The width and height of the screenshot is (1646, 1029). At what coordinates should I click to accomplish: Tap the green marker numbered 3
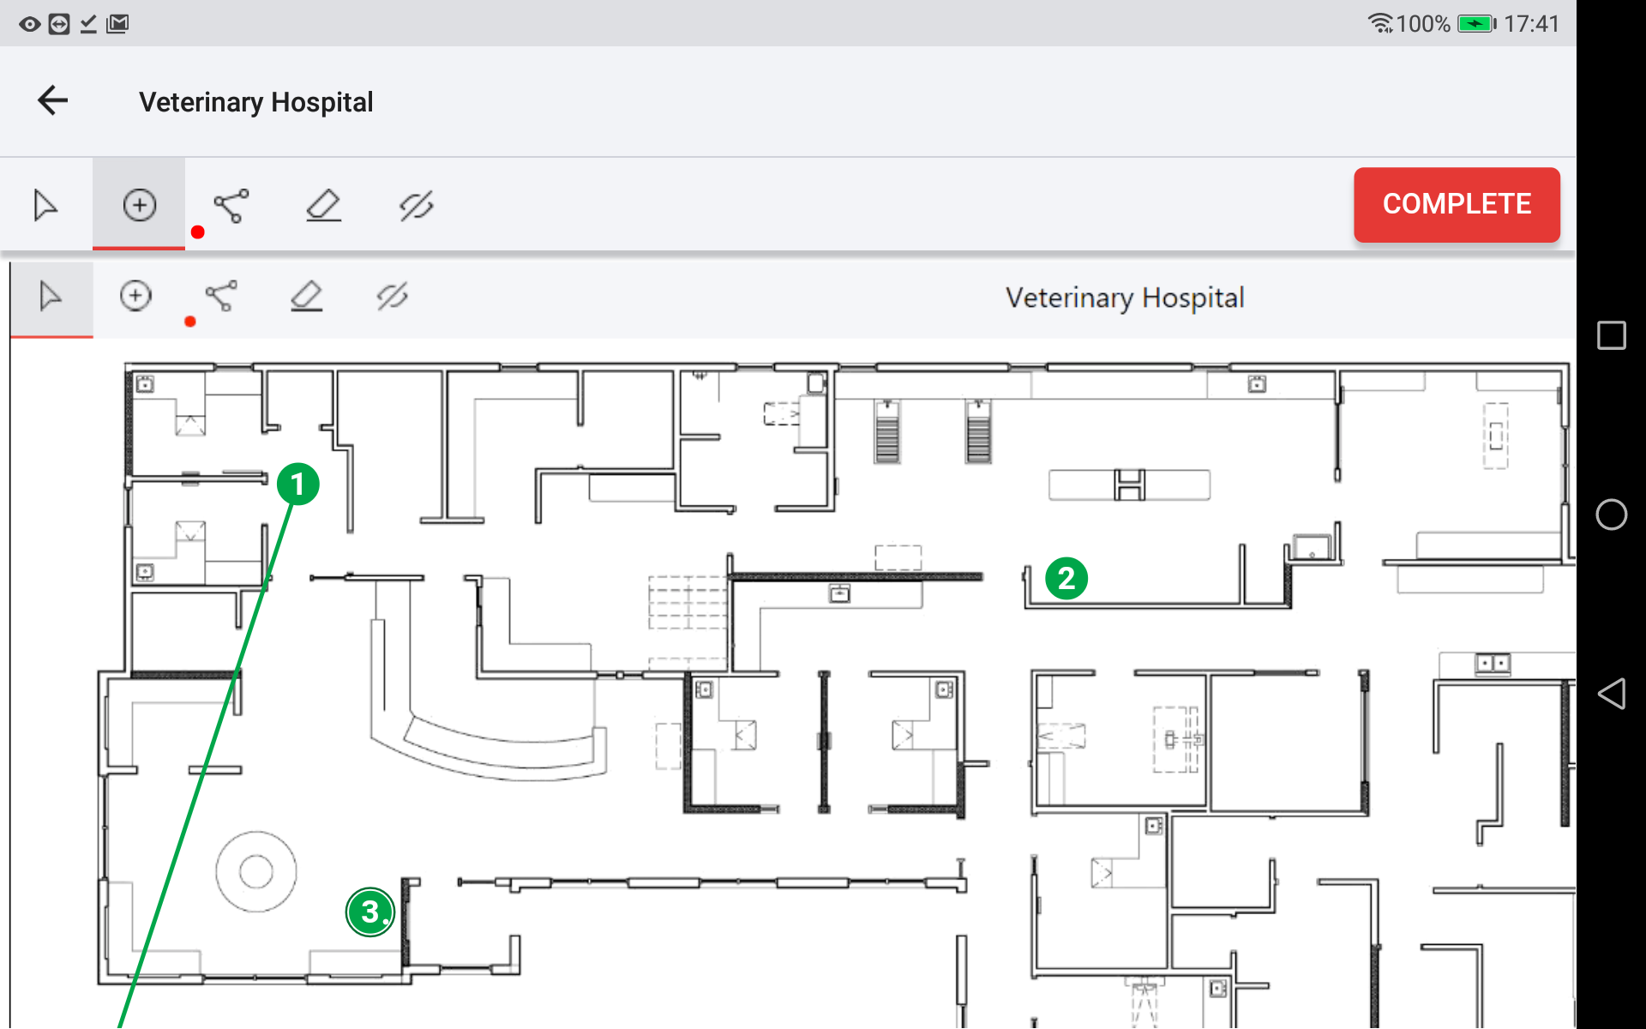click(370, 912)
